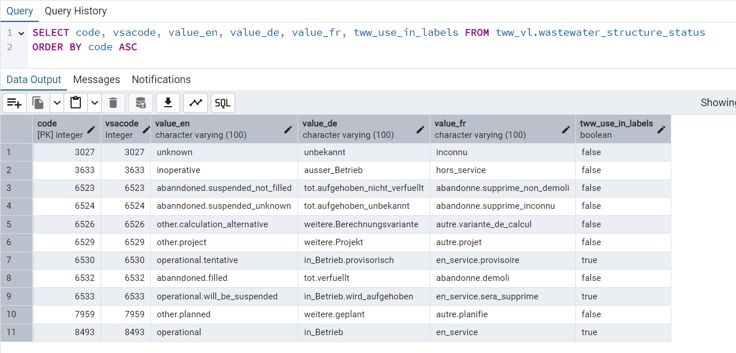Image resolution: width=736 pixels, height=353 pixels.
Task: Click the value_de column header
Action: click(x=364, y=129)
